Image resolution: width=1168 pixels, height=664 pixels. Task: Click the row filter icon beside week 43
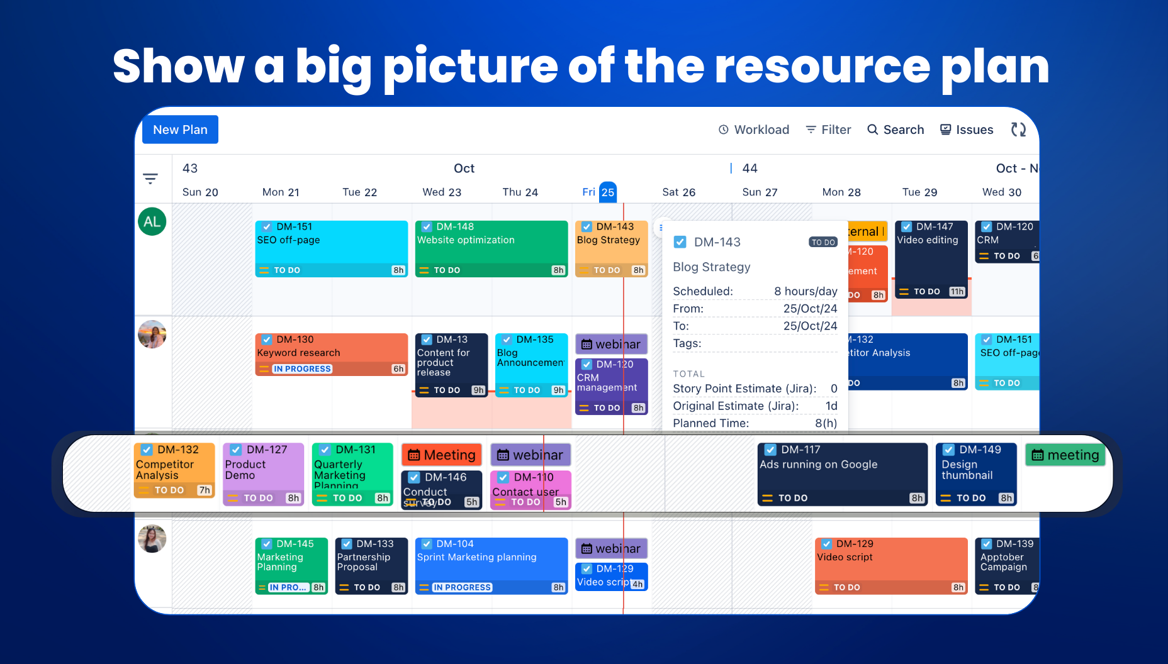click(x=150, y=179)
